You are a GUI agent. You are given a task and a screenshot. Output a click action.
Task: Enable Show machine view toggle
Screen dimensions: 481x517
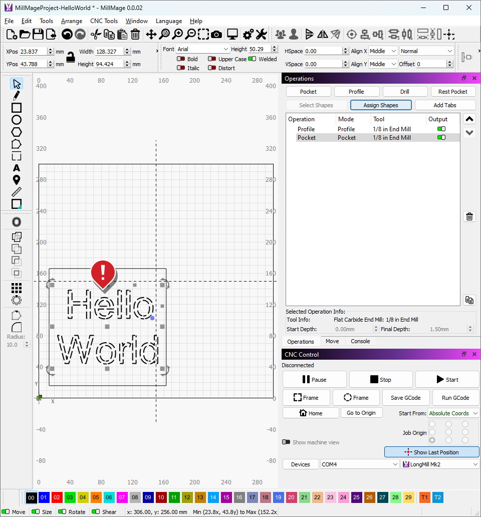pos(286,442)
